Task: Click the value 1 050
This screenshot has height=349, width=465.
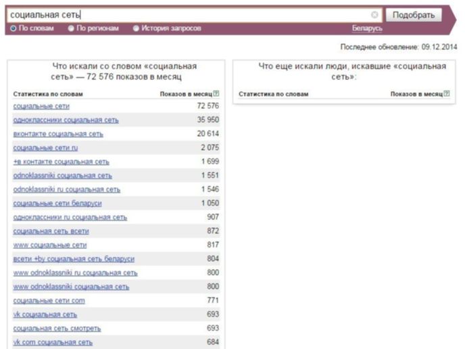Action: pyautogui.click(x=210, y=203)
